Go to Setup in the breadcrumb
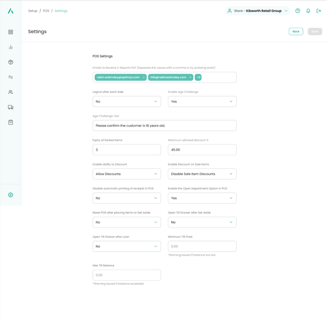Image resolution: width=327 pixels, height=319 pixels. point(33,11)
